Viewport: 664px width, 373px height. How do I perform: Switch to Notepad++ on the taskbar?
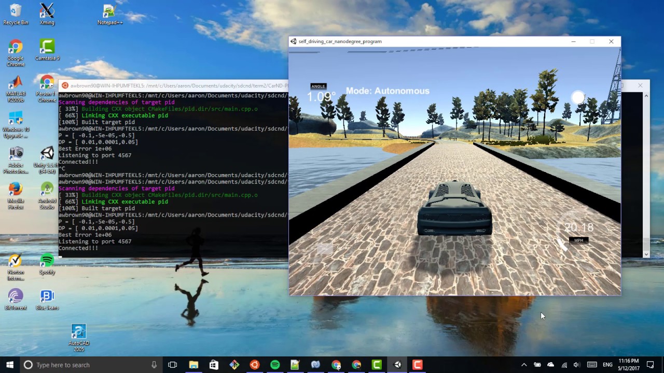point(295,365)
